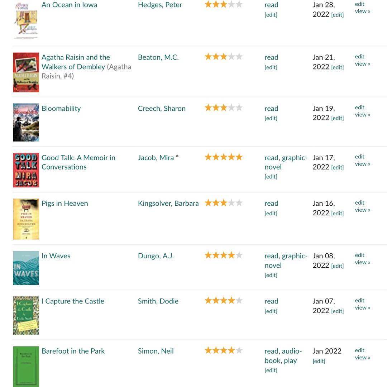Click the Pigs in Heaven cover image

[x=26, y=219]
